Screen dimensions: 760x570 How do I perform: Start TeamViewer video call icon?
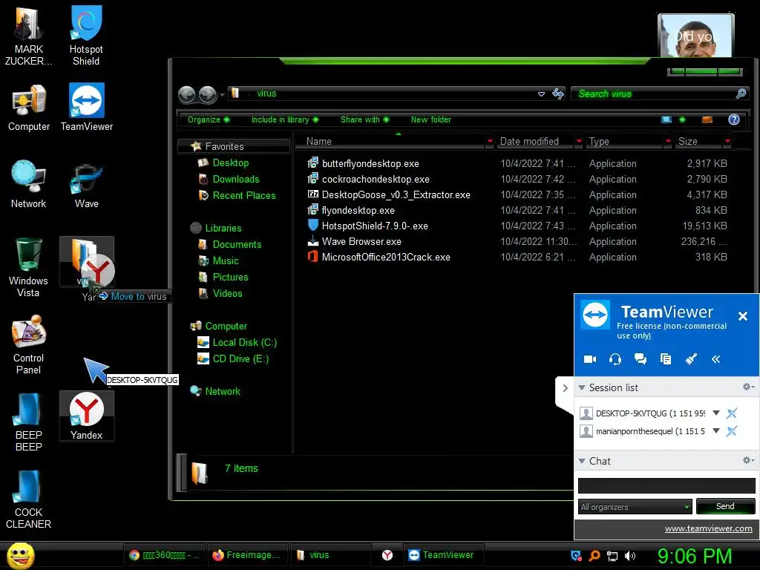tap(590, 359)
